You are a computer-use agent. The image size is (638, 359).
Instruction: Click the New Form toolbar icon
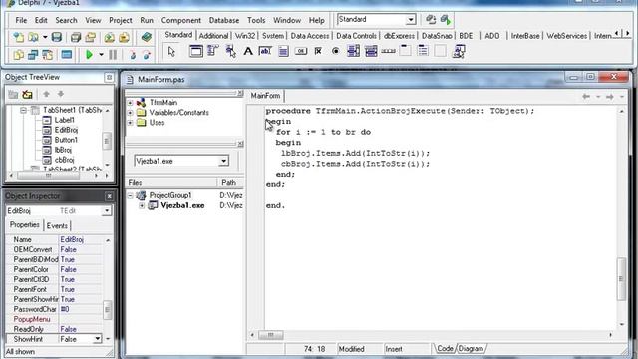(67, 55)
